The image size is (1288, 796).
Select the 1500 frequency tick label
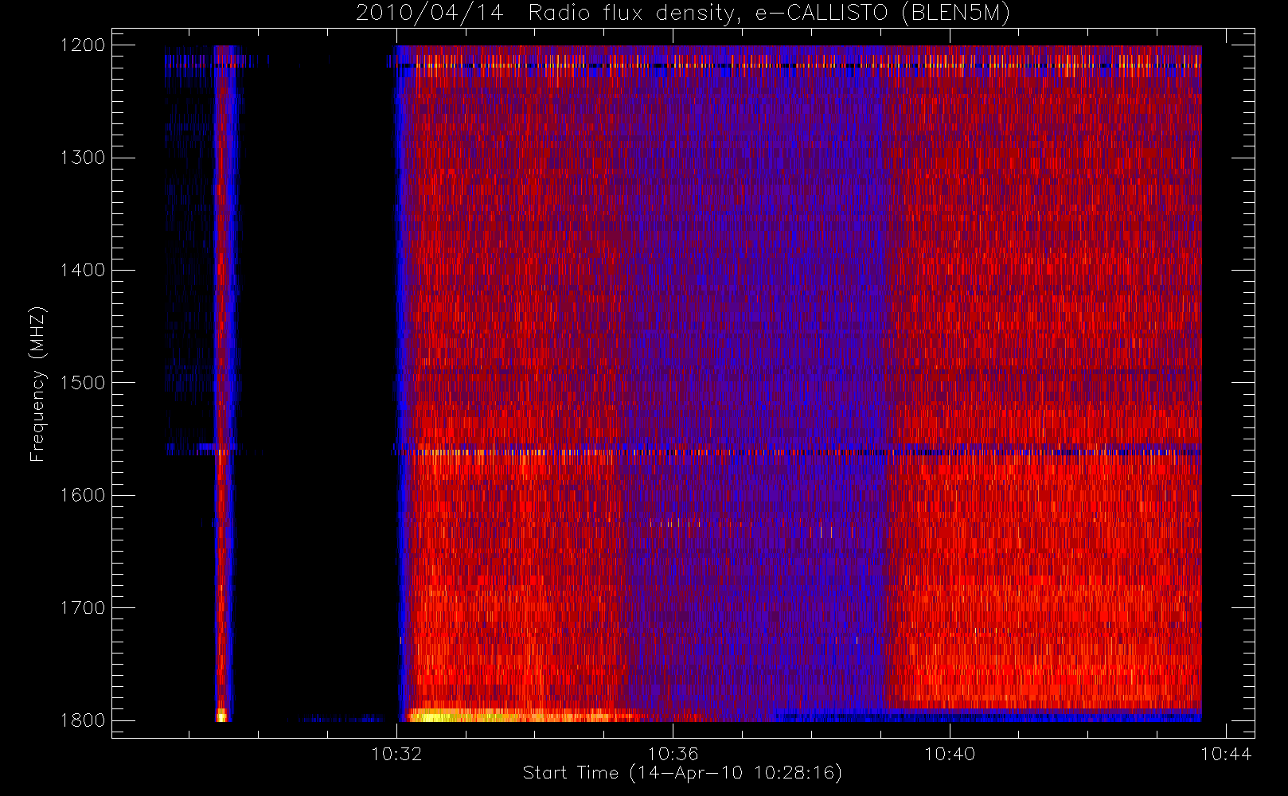[83, 383]
